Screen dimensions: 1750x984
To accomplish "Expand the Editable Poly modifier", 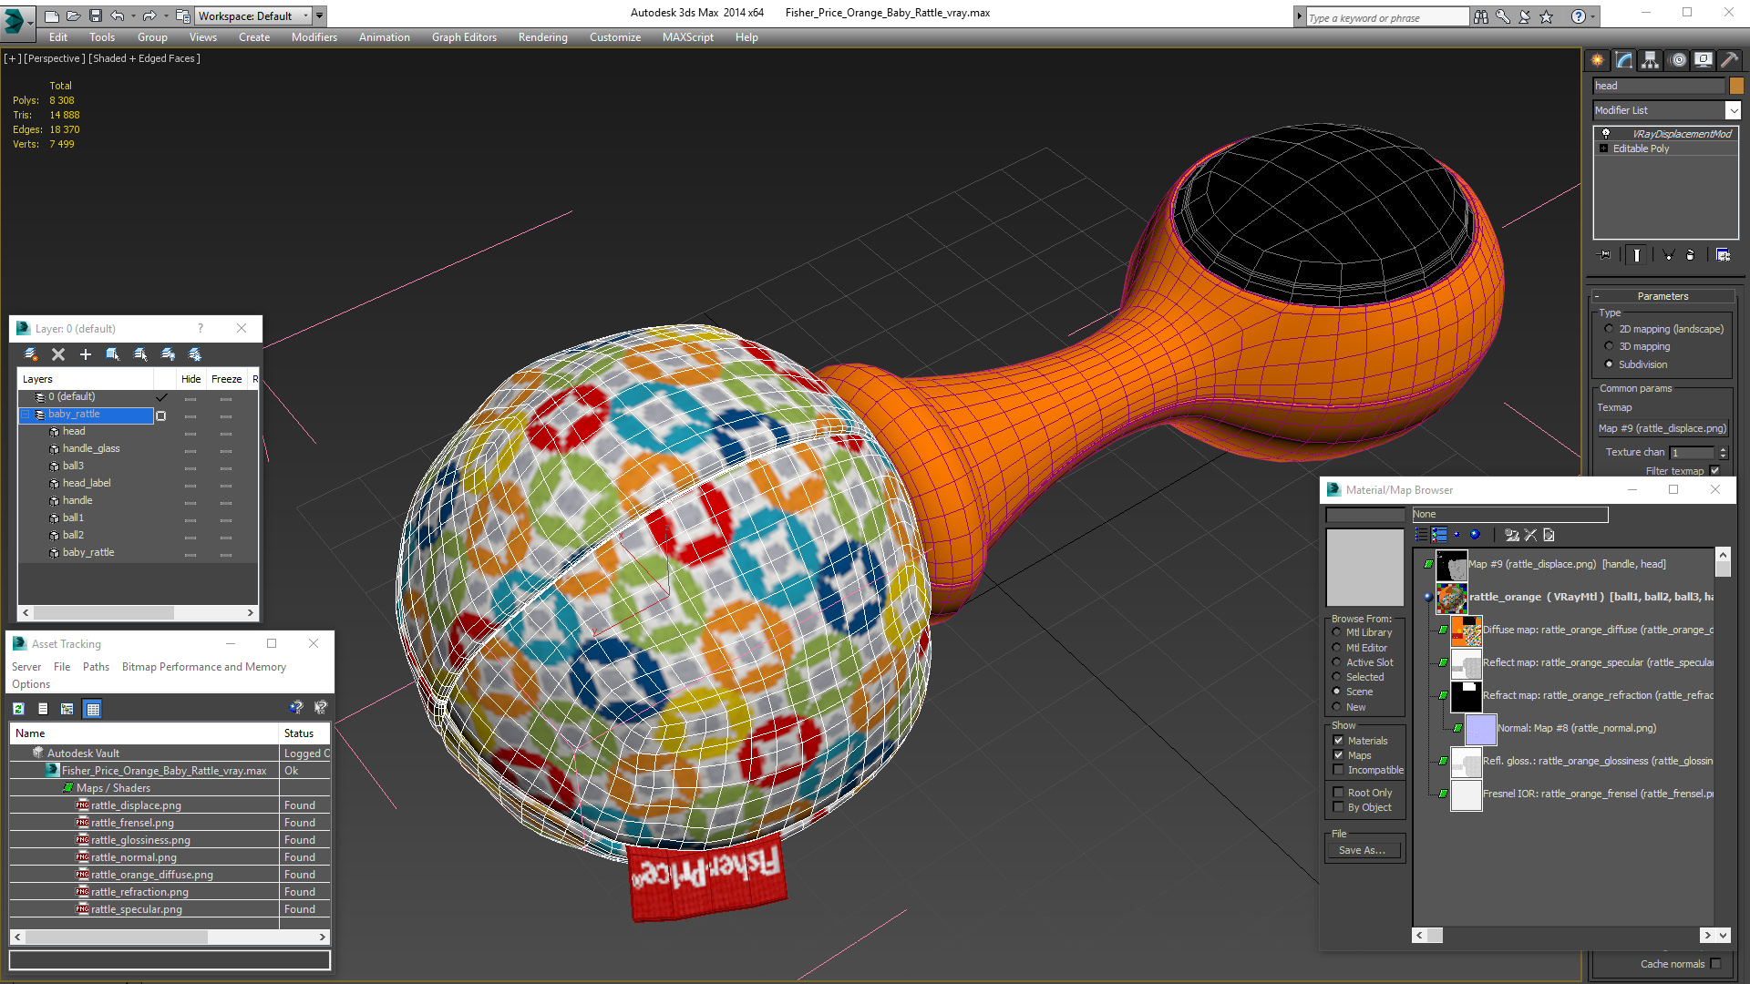I will [1603, 149].
